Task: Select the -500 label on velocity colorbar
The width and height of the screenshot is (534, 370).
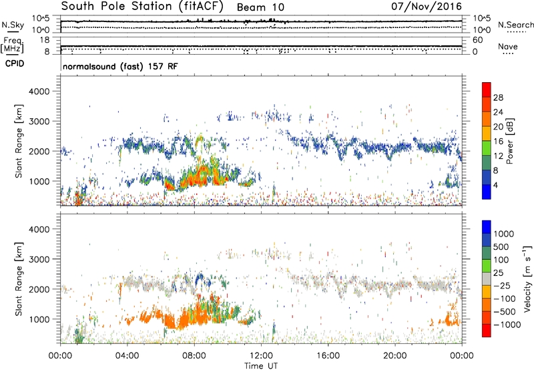Action: coord(505,311)
